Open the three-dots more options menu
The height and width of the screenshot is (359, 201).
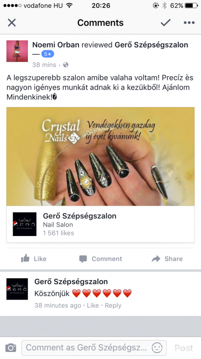point(189,22)
